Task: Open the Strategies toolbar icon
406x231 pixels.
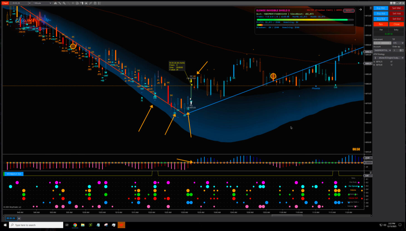Action: point(91,3)
